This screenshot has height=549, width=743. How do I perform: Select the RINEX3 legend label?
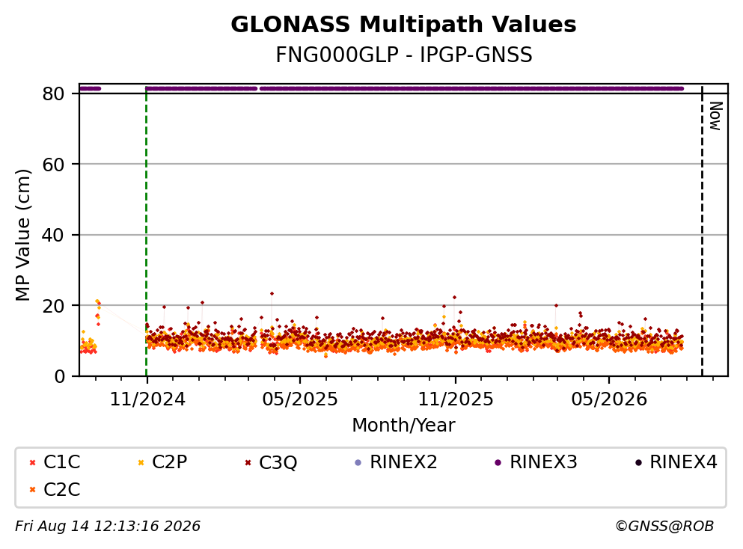543,462
